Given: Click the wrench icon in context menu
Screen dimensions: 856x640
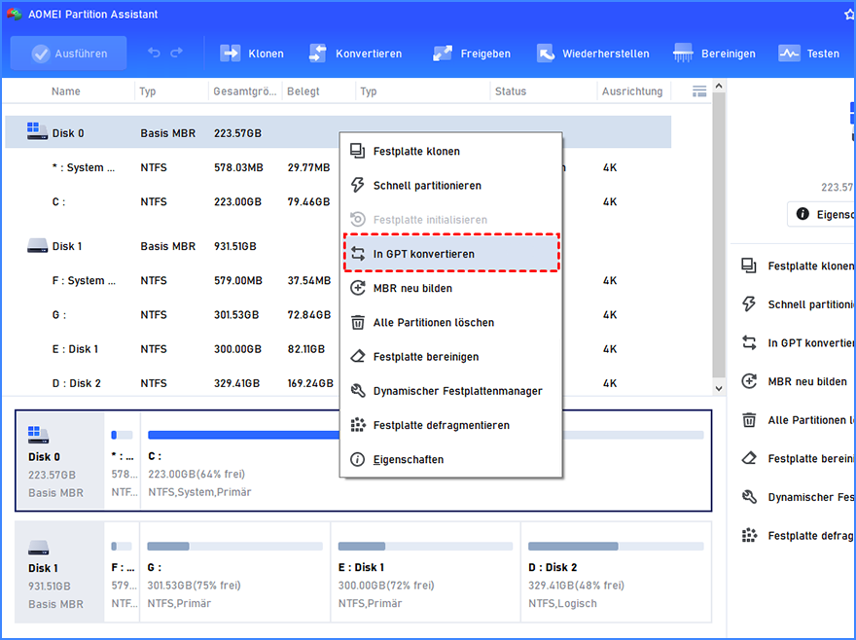Looking at the screenshot, I should pos(358,391).
